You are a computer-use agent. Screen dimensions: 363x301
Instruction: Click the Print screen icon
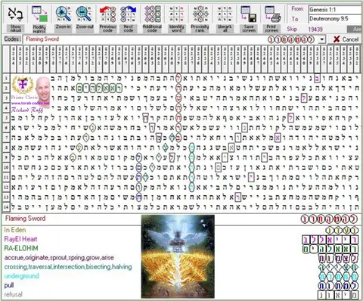coord(272,14)
